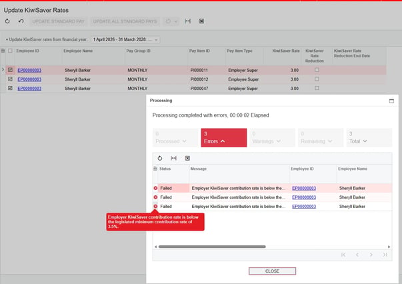Toggle row checkbox for pay item PI000012
The image size is (402, 284).
(10, 79)
